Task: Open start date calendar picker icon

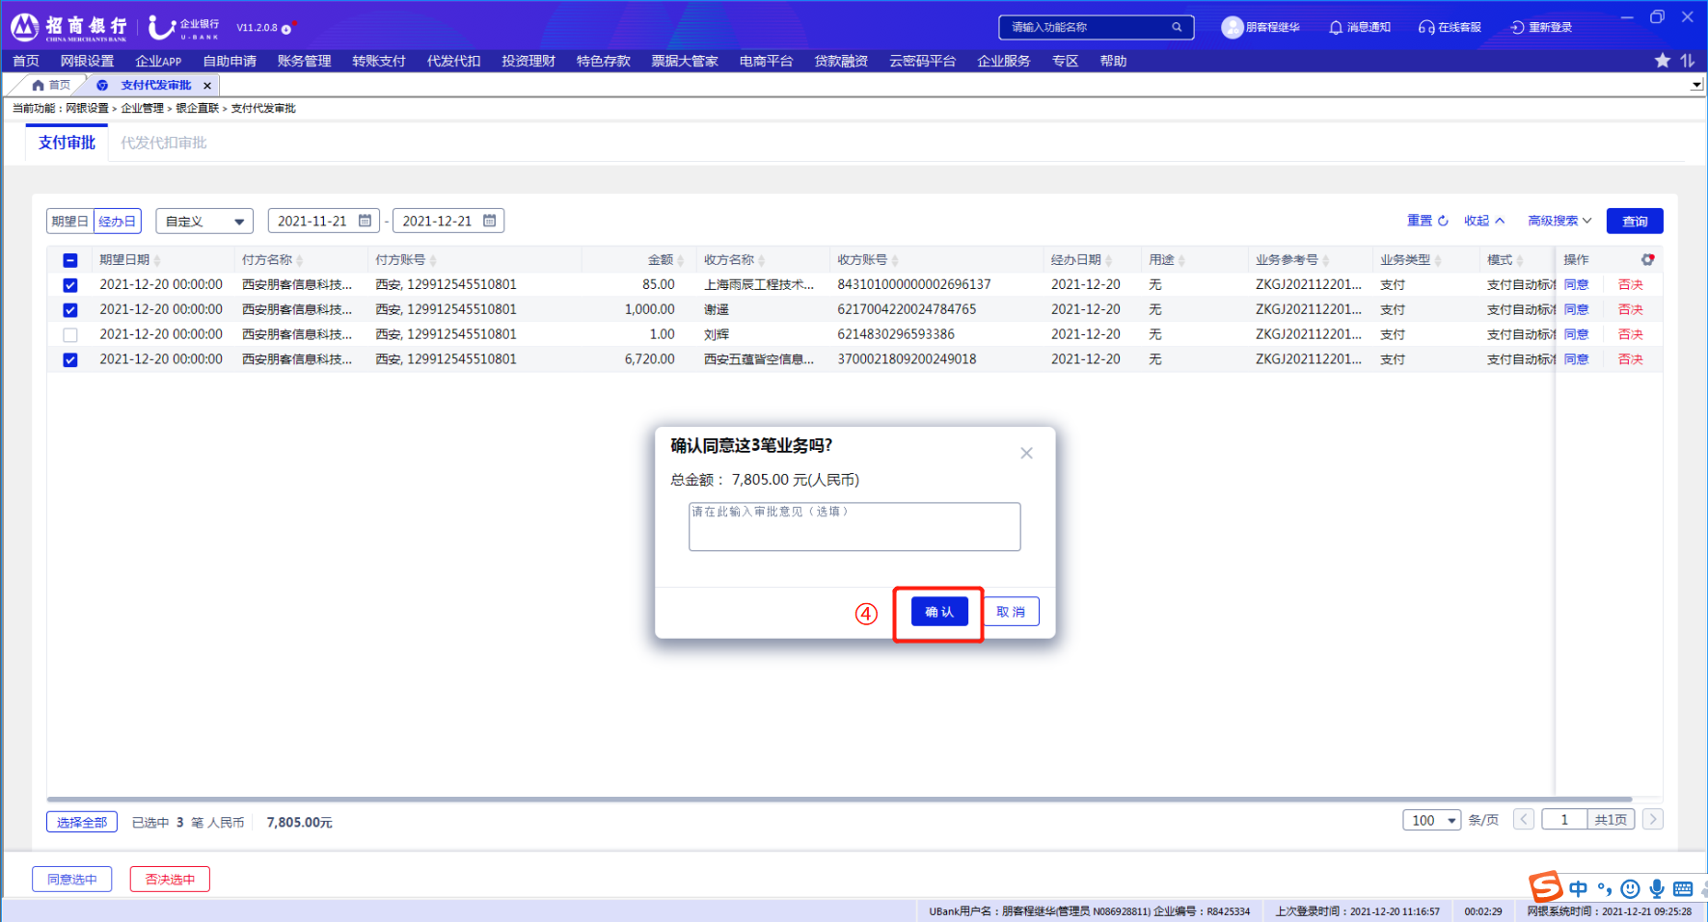Action: [x=365, y=221]
